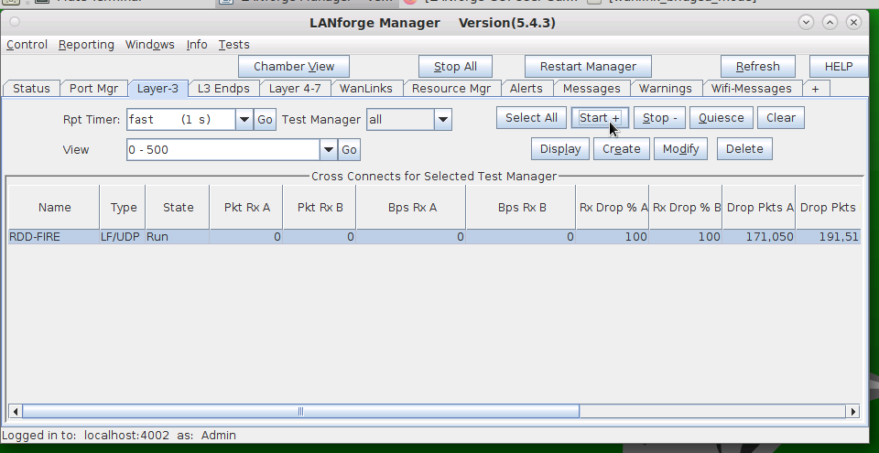
Task: Open the WanLinks tab
Action: [x=366, y=89]
